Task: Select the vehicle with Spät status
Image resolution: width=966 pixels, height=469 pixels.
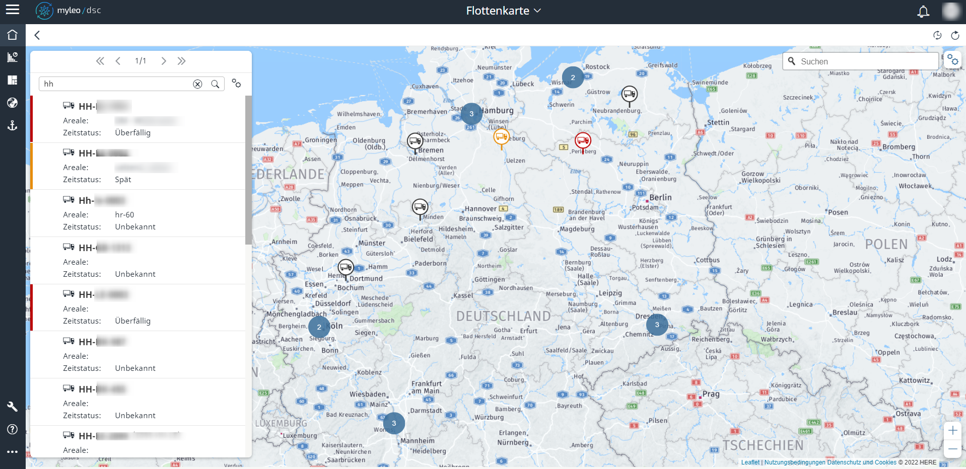Action: tap(138, 166)
